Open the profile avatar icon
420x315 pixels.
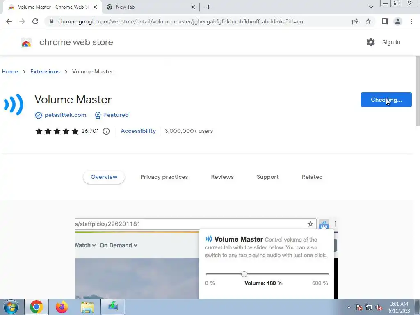pyautogui.click(x=398, y=21)
